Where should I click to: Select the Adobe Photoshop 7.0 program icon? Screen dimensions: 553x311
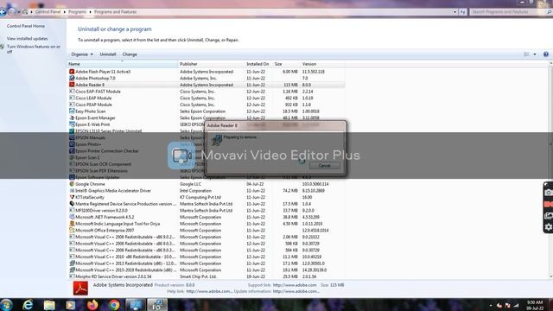(72, 79)
